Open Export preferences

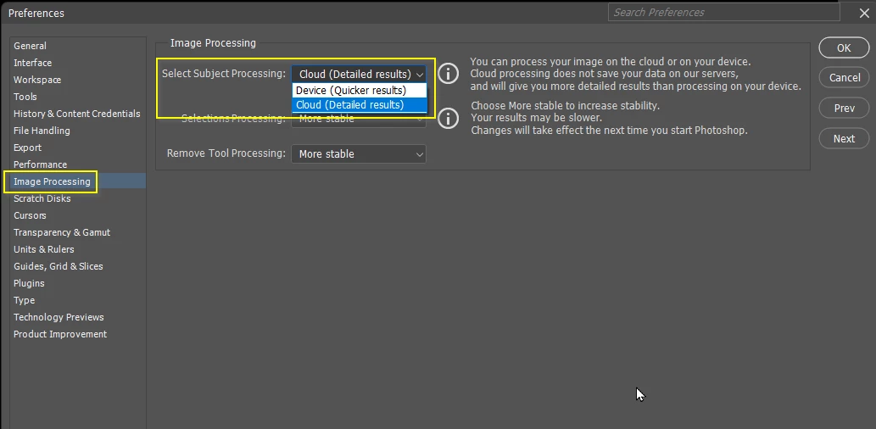click(x=27, y=148)
